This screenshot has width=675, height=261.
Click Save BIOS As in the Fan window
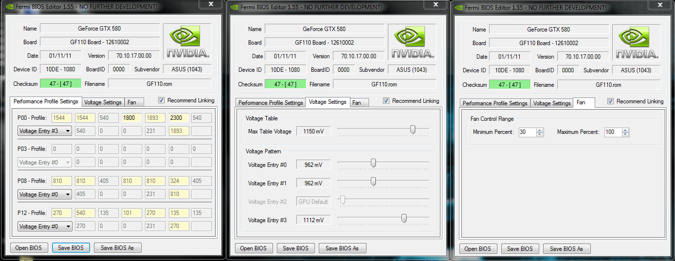coord(566,248)
